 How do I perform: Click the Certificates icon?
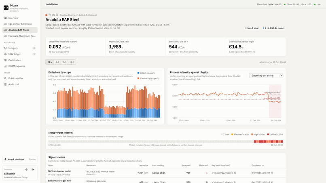(x=5, y=60)
